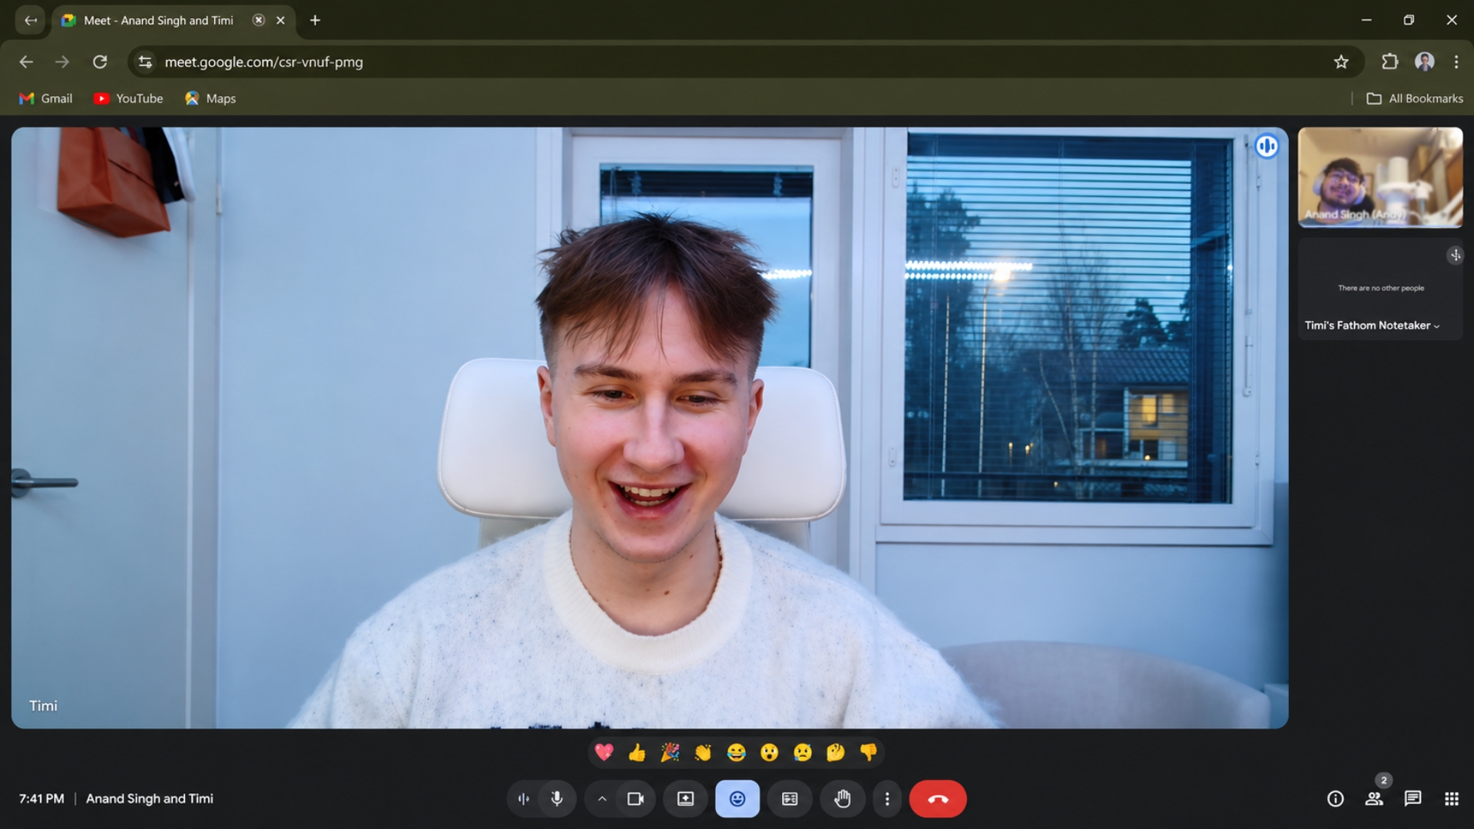Send the thumbs down reaction
Viewport: 1474px width, 829px height.
(869, 752)
